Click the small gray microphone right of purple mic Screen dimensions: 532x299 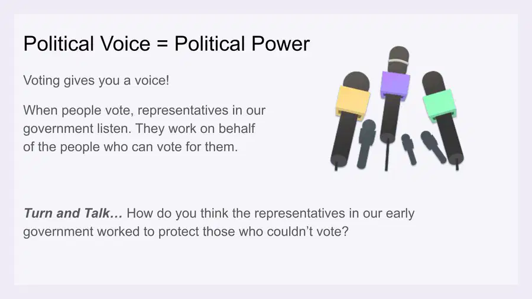[409, 149]
